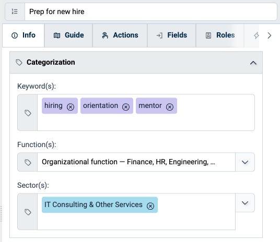This screenshot has height=242, width=280.
Task: Edit the 'Prep for new hire' title field
Action: (x=151, y=11)
